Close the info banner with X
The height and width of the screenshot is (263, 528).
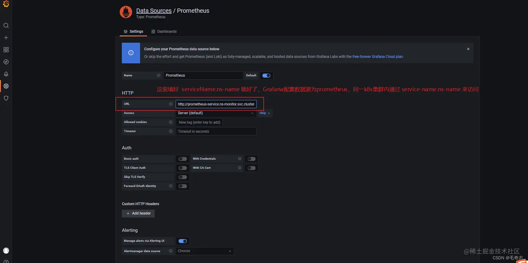(x=468, y=49)
